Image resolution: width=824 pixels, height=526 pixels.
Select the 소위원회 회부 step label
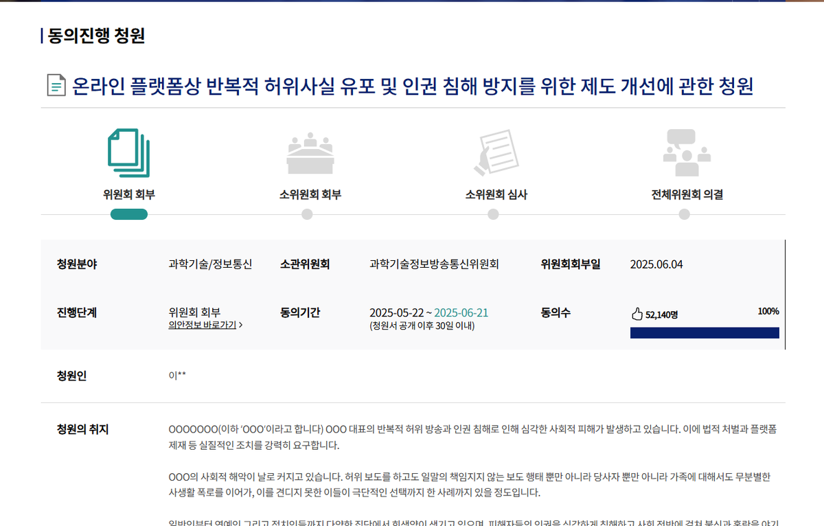[x=310, y=194]
